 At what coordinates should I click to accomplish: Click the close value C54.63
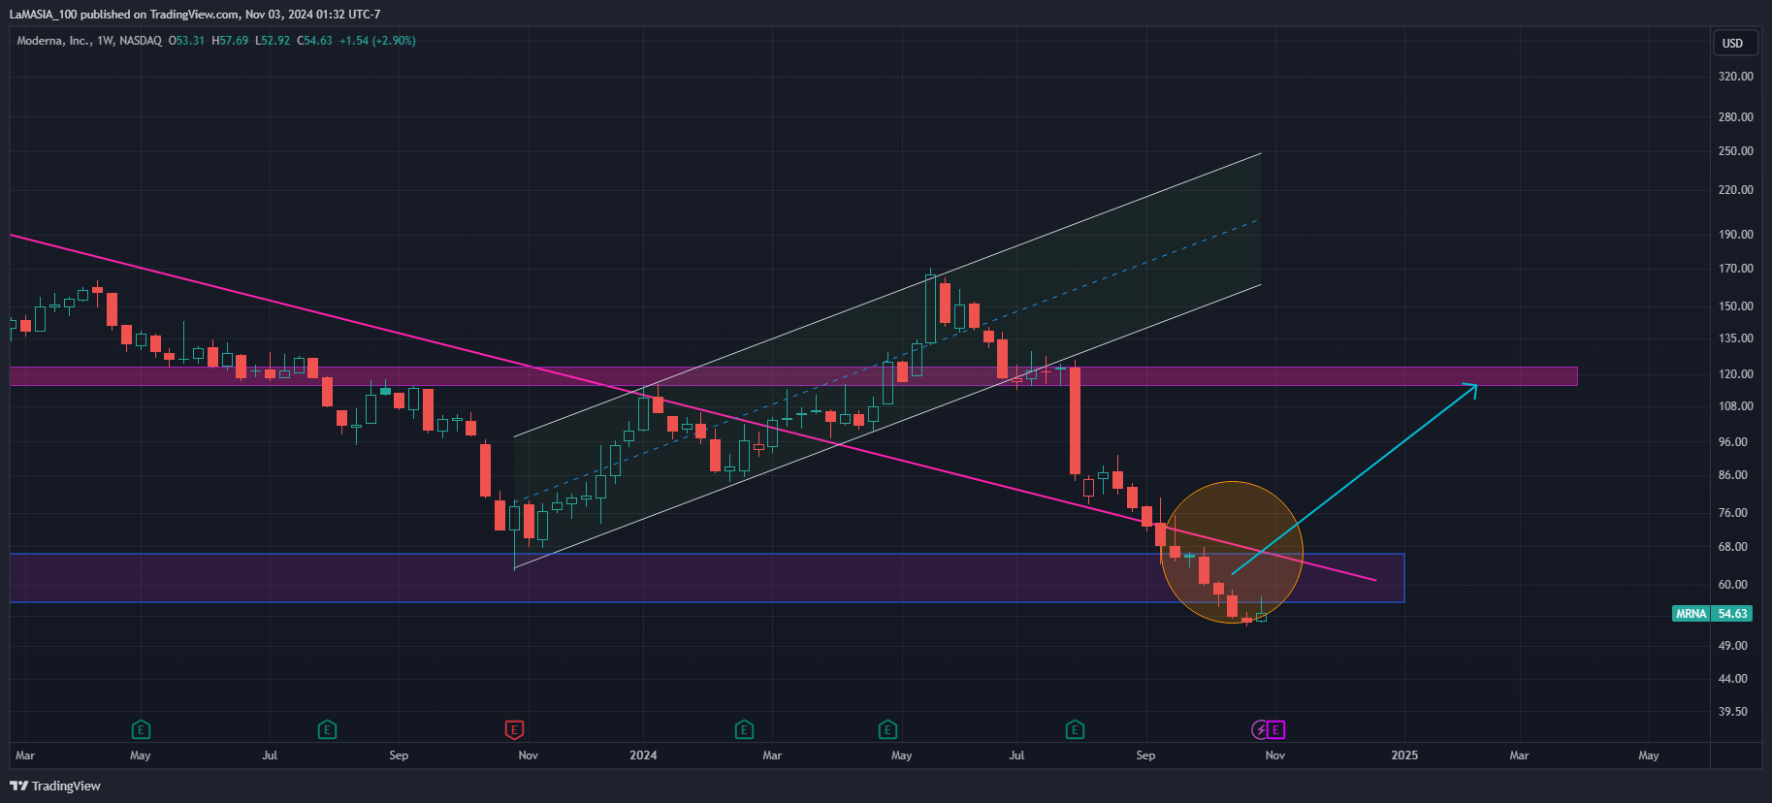[x=314, y=41]
